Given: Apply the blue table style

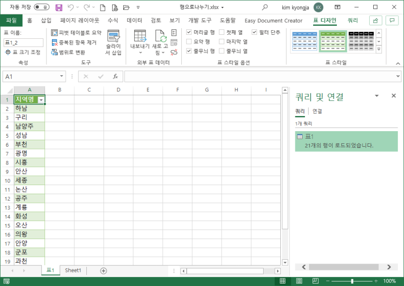Looking at the screenshot, I should [x=305, y=41].
